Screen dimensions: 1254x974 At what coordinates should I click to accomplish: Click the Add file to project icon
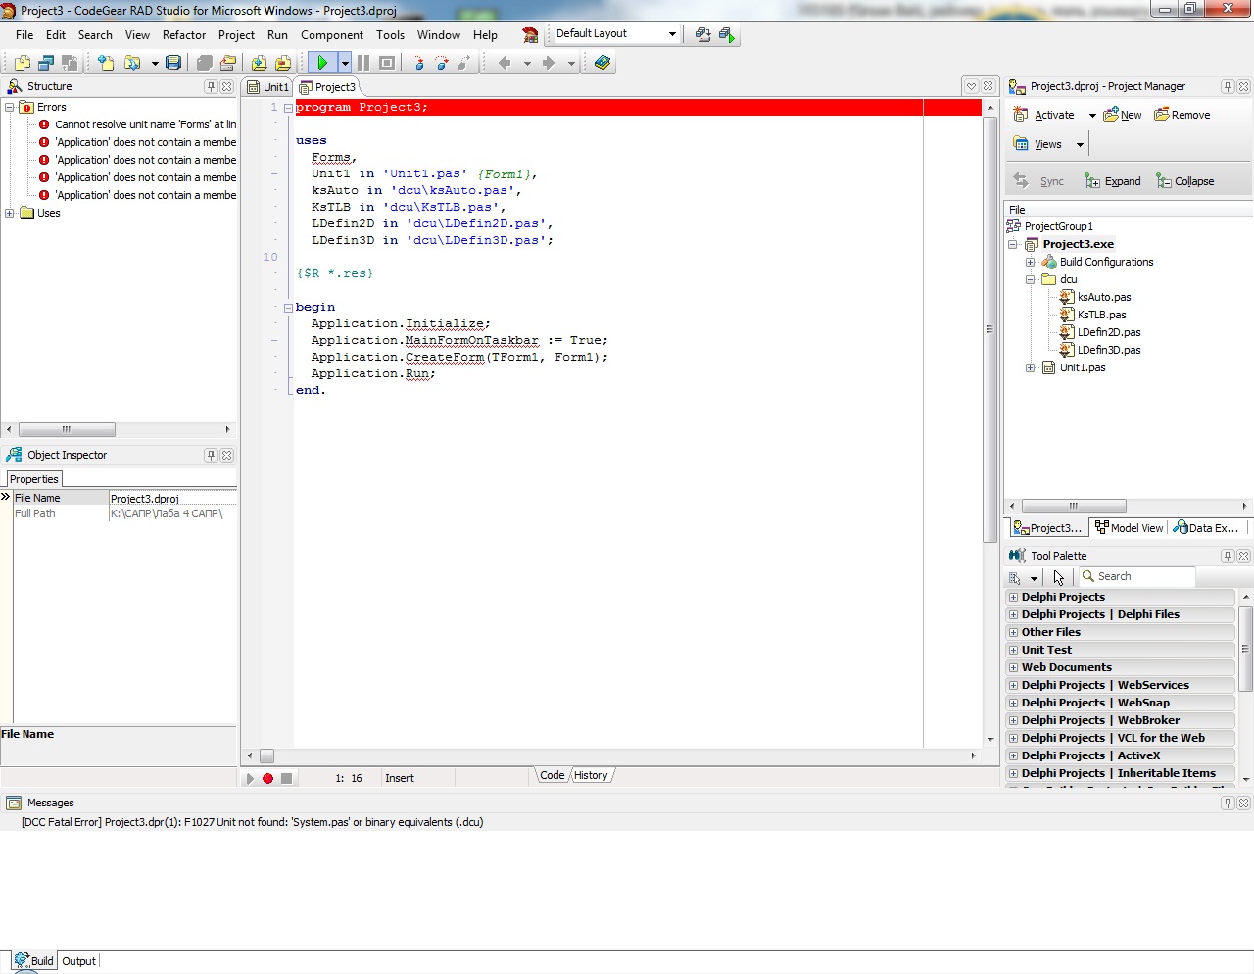(259, 63)
